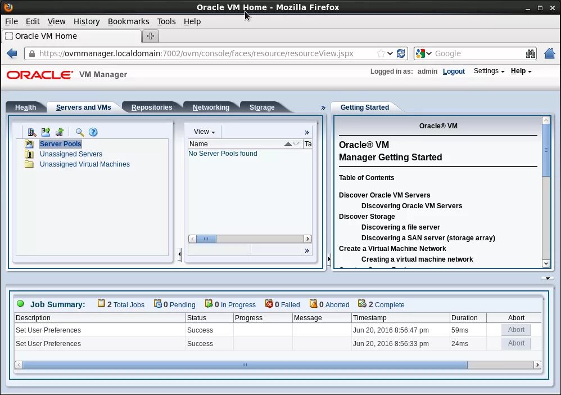Reload the page with the refresh icon

point(401,53)
